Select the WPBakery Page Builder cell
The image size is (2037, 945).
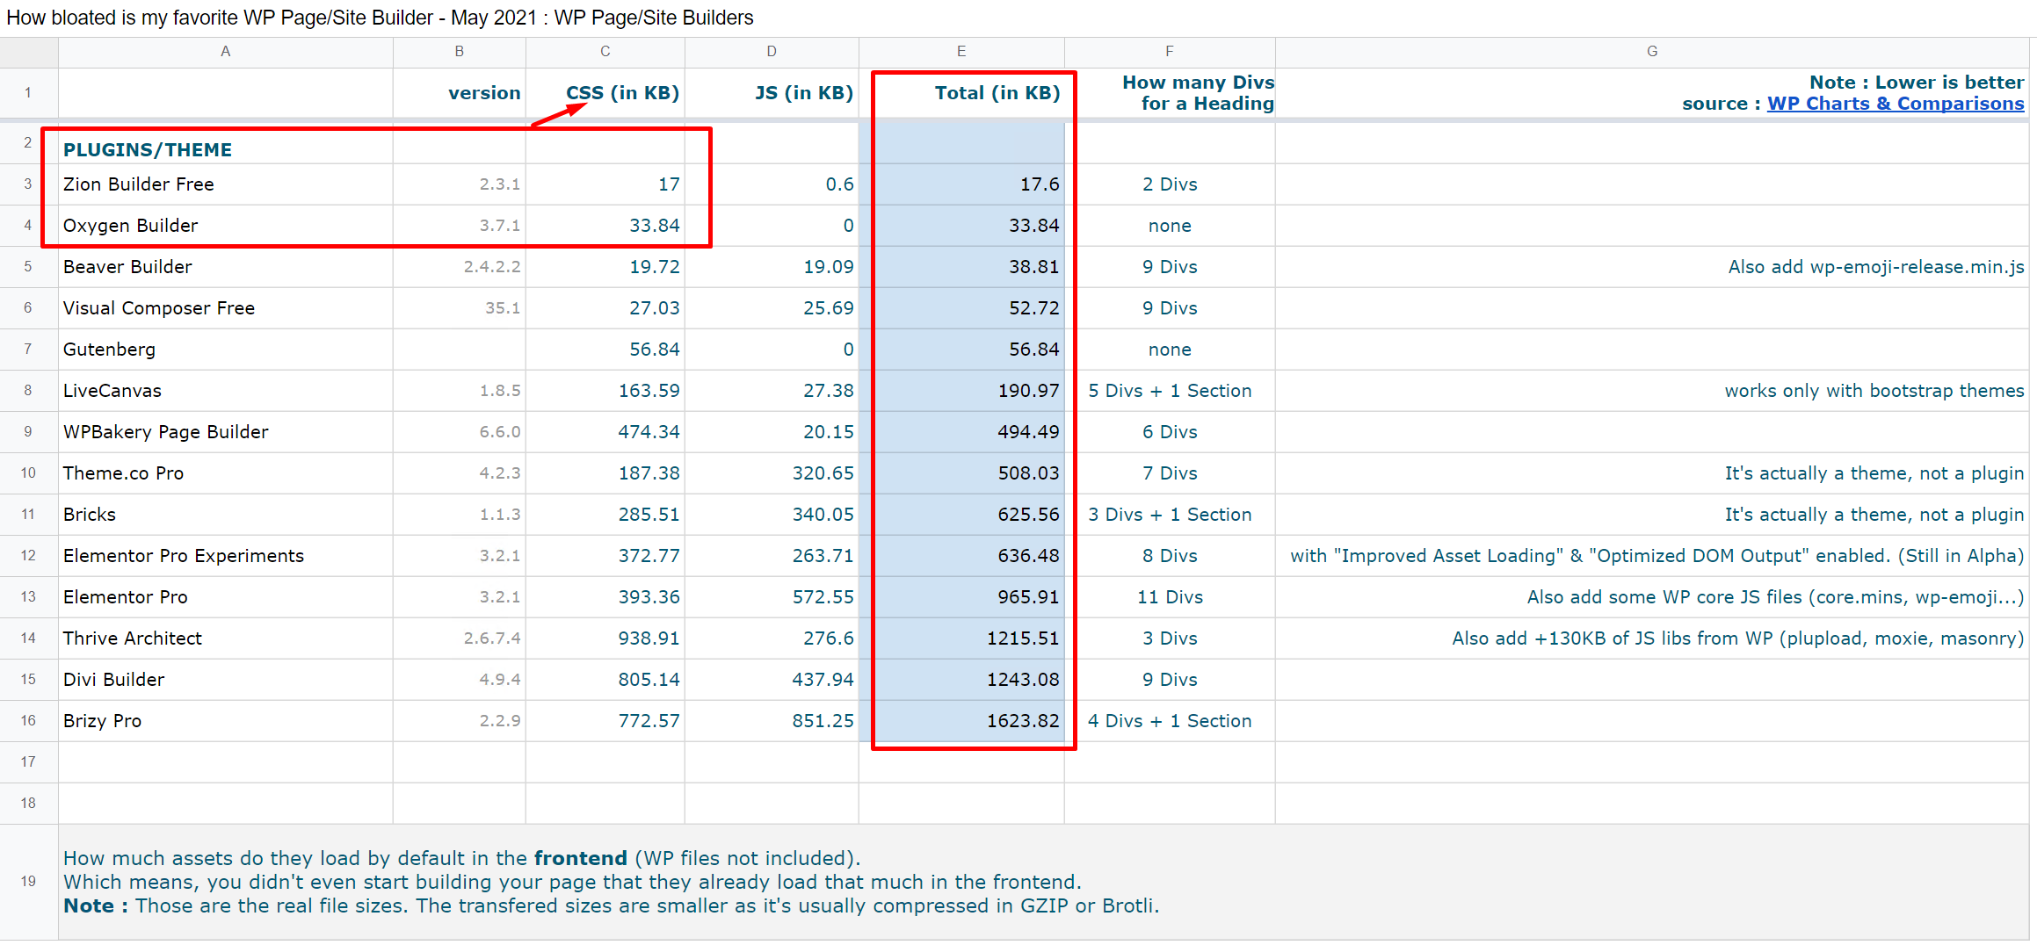pos(226,432)
